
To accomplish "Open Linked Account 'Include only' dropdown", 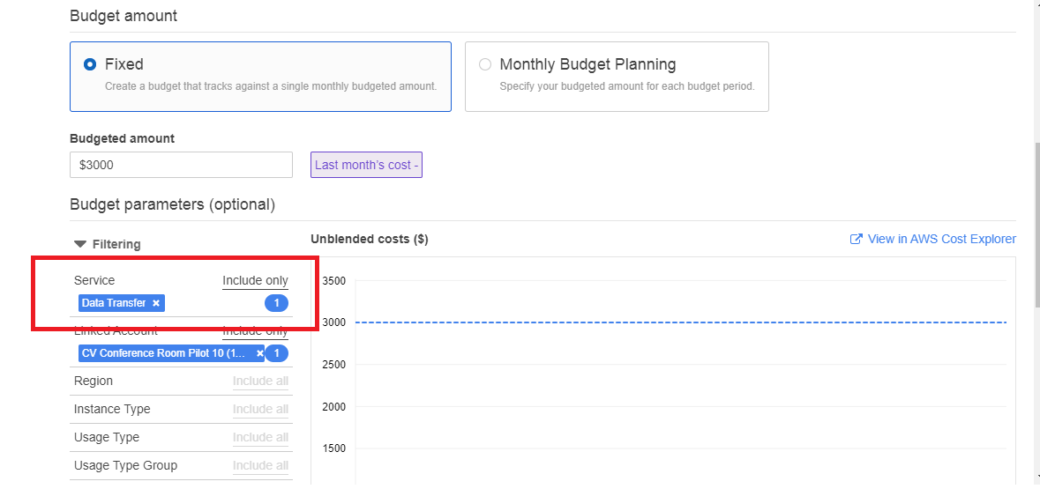I will coord(255,331).
